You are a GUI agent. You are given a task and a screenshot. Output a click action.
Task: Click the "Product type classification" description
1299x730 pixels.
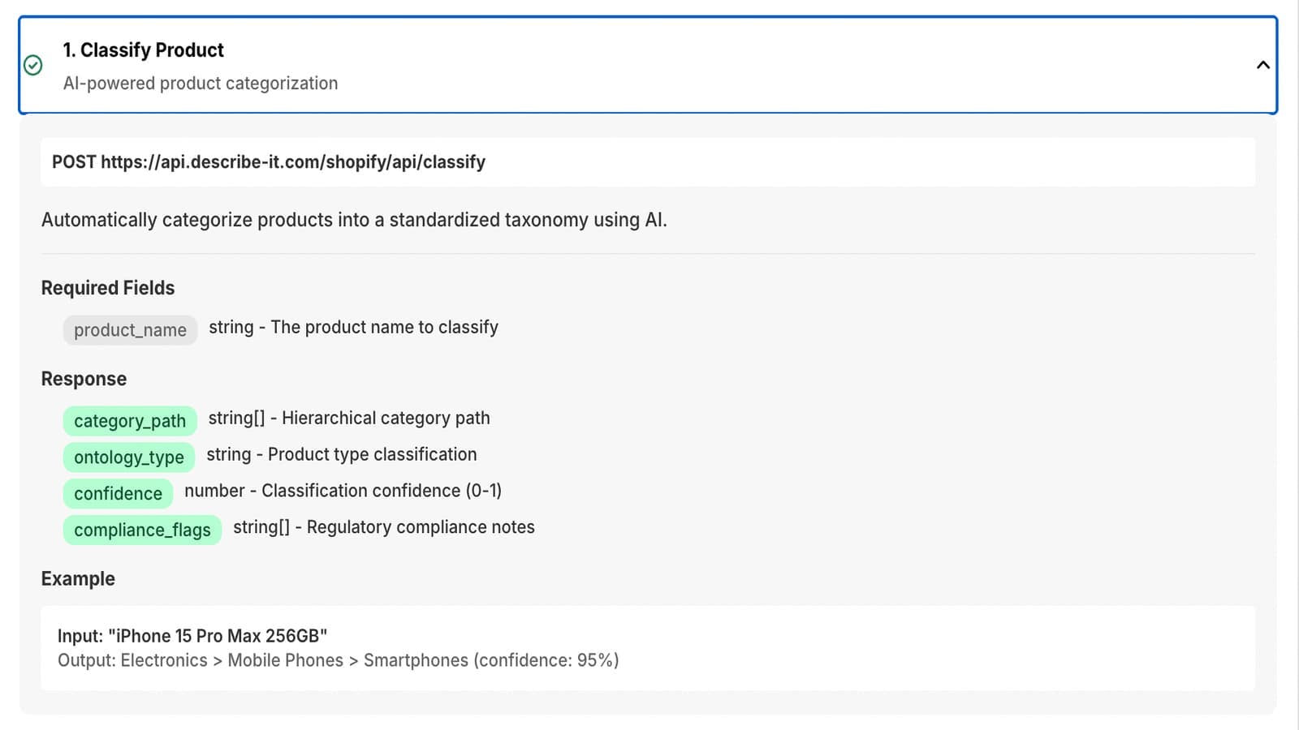click(x=373, y=454)
